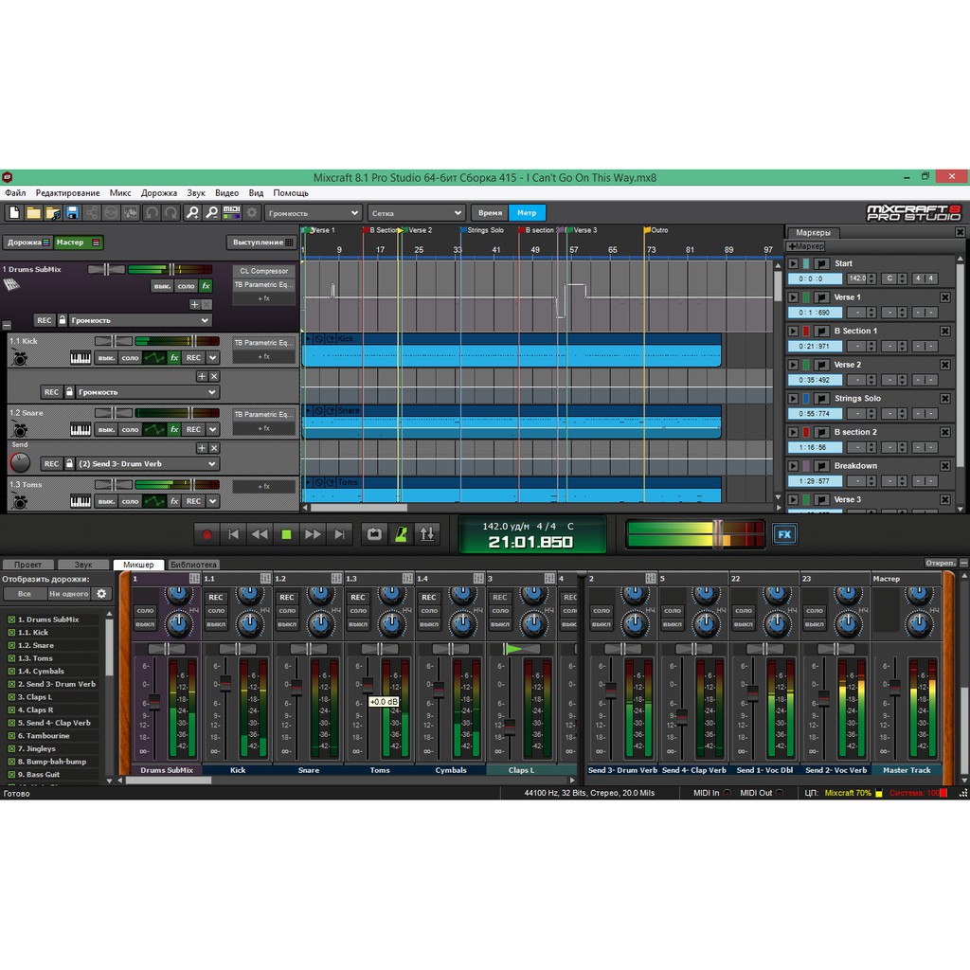The width and height of the screenshot is (970, 970).
Task: Click the +Маркер add marker button
Action: (x=806, y=246)
